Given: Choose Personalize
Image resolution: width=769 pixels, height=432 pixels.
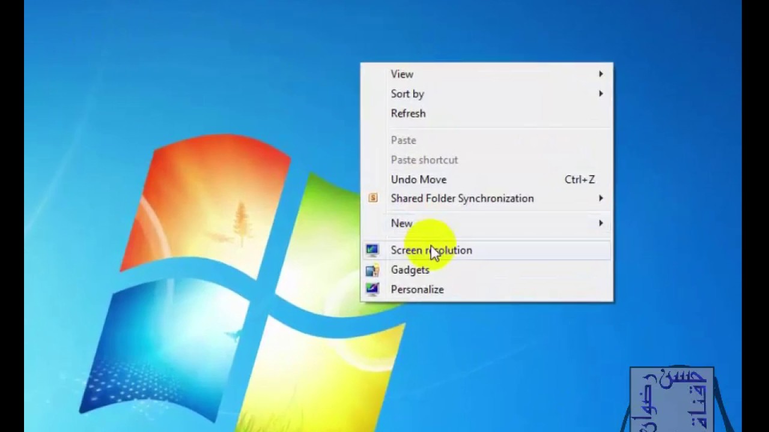Looking at the screenshot, I should point(487,289).
